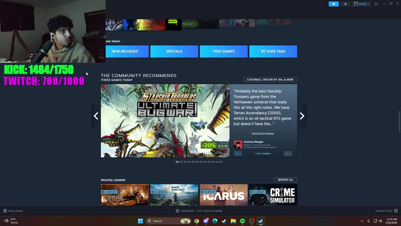This screenshot has height=226, width=401.
Task: Switch to Big Picture mode icon
Action: [376, 4]
